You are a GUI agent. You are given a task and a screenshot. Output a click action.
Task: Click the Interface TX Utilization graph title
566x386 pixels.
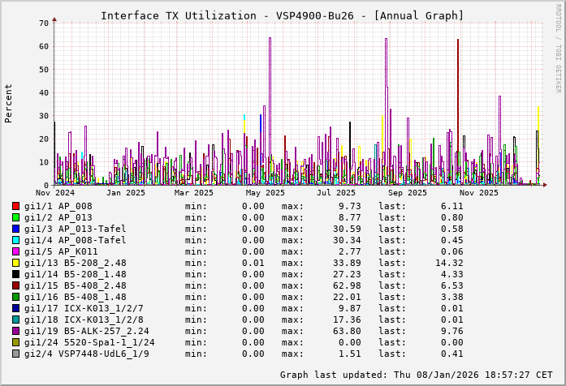[282, 15]
